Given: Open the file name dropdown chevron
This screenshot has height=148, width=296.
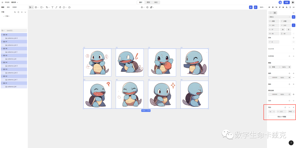Looking at the screenshot, I should click(x=18, y=2).
